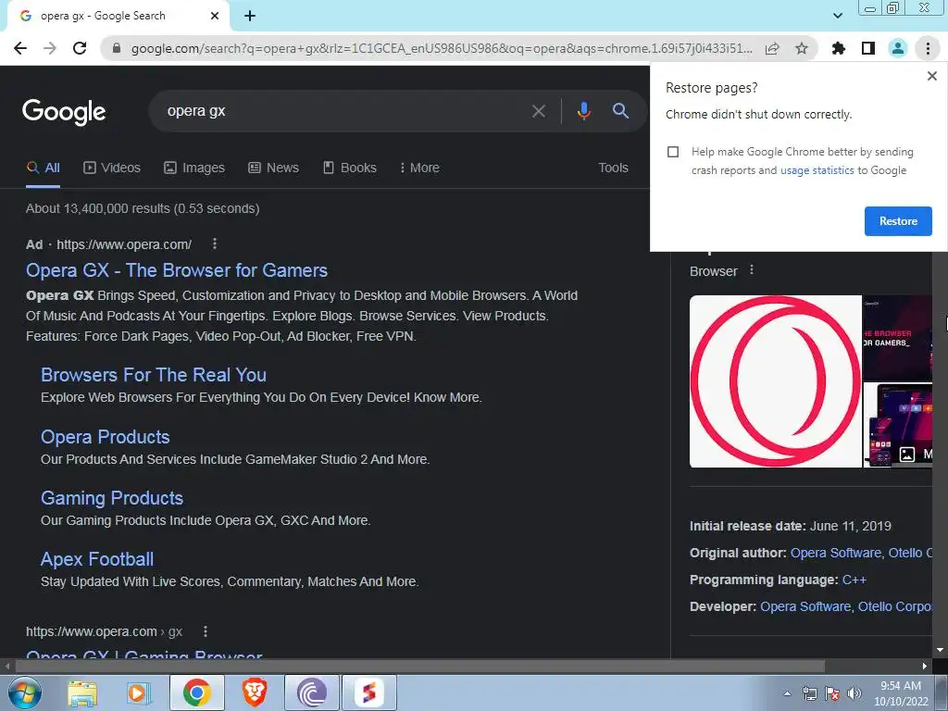This screenshot has height=711, width=948.
Task: Expand the More search categories menu
Action: [419, 168]
